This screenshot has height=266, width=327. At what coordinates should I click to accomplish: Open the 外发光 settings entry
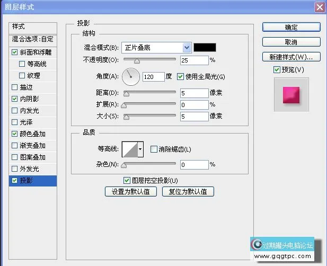[x=29, y=169]
